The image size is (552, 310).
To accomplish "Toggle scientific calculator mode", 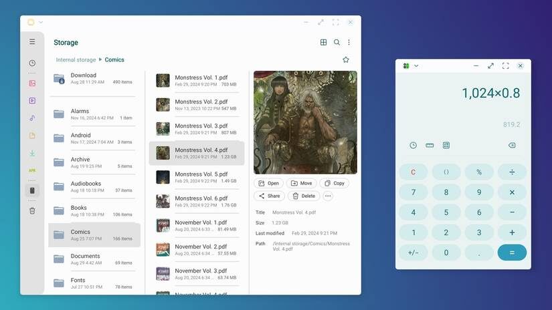I will tap(446, 145).
